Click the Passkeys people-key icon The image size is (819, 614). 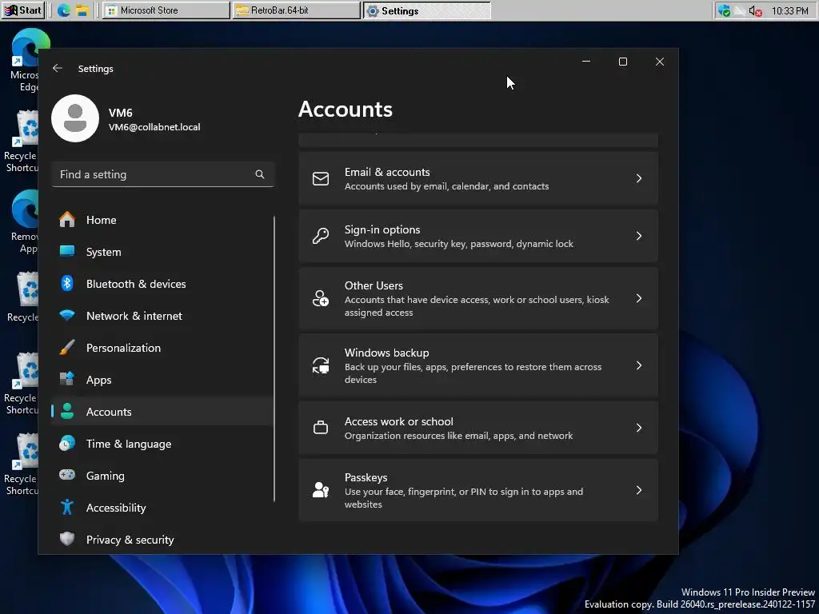321,490
